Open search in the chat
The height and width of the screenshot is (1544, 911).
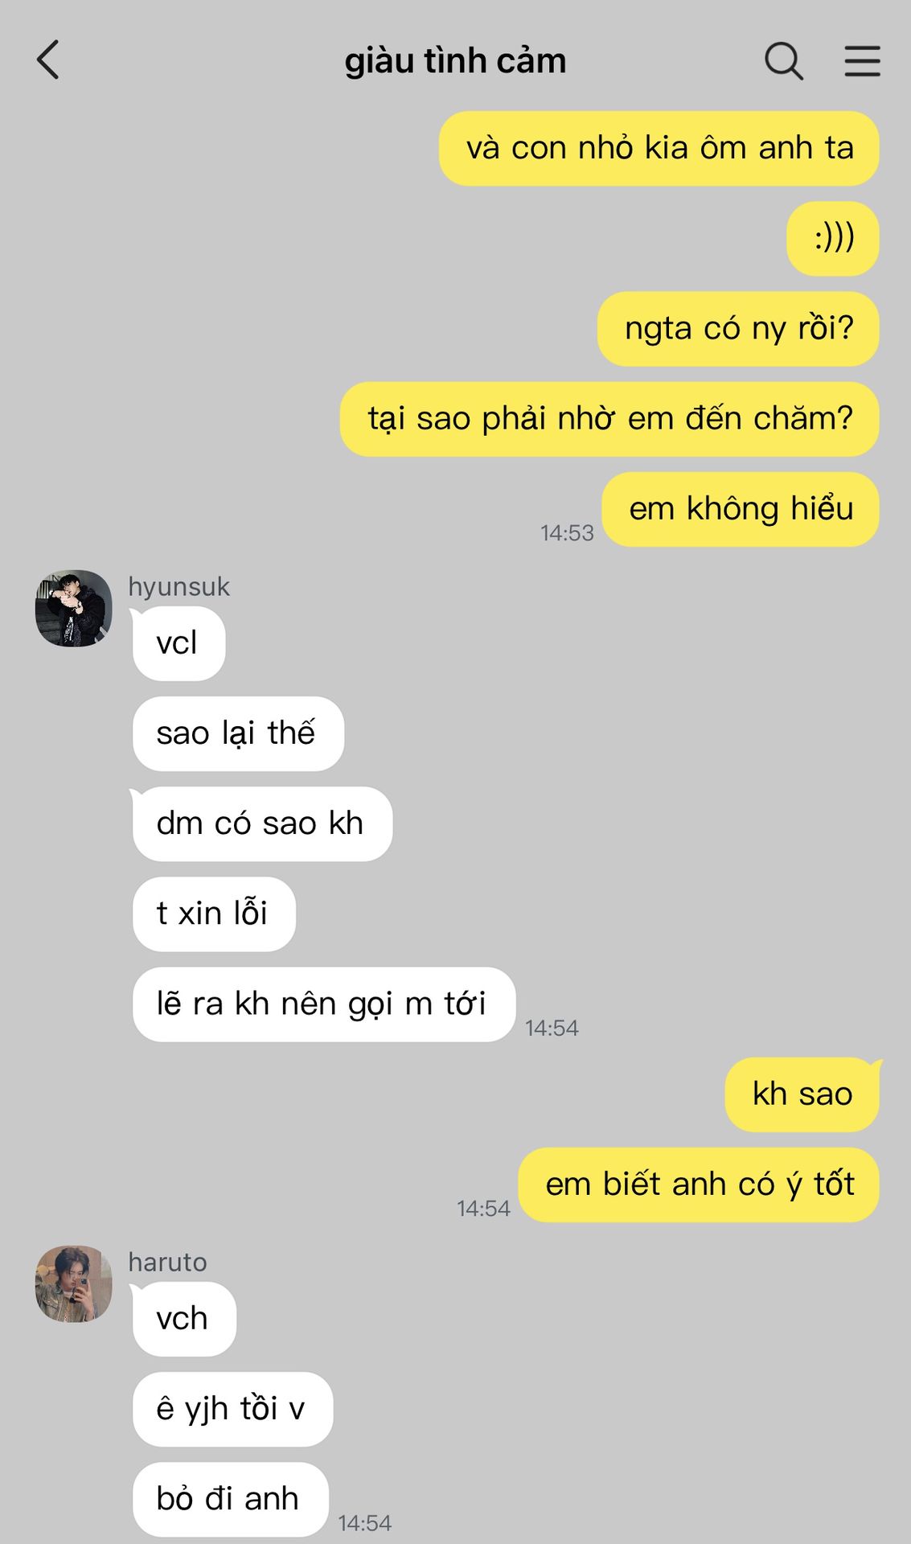click(783, 61)
